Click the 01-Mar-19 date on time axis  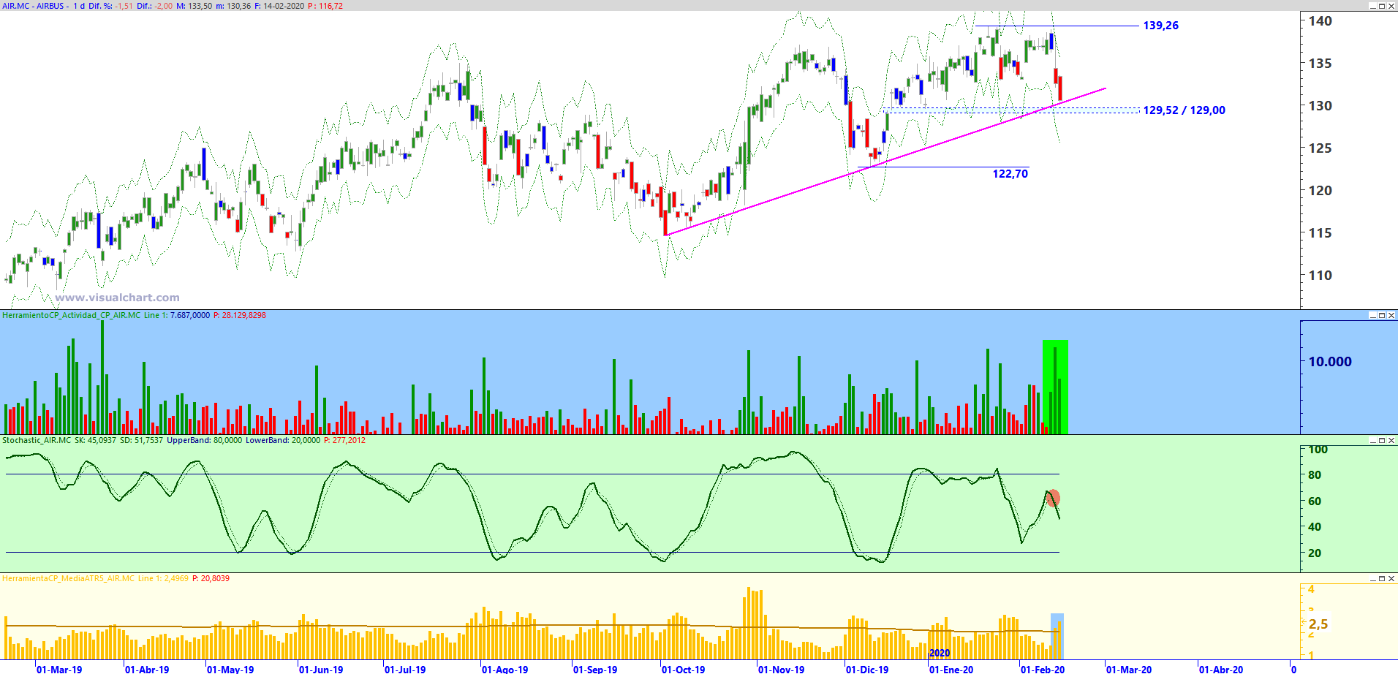pyautogui.click(x=59, y=669)
